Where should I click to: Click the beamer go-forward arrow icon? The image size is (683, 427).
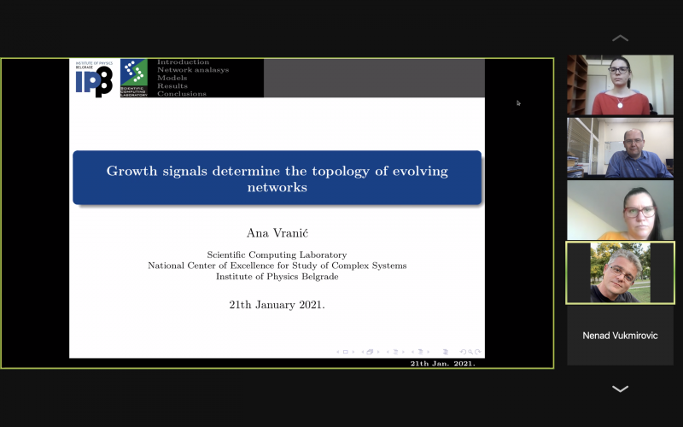pyautogui.click(x=478, y=351)
